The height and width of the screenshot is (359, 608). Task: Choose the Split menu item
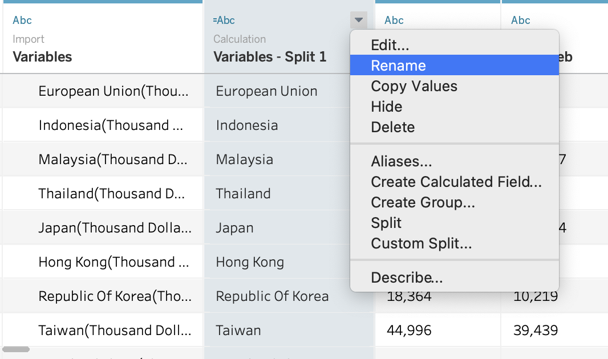tap(386, 223)
